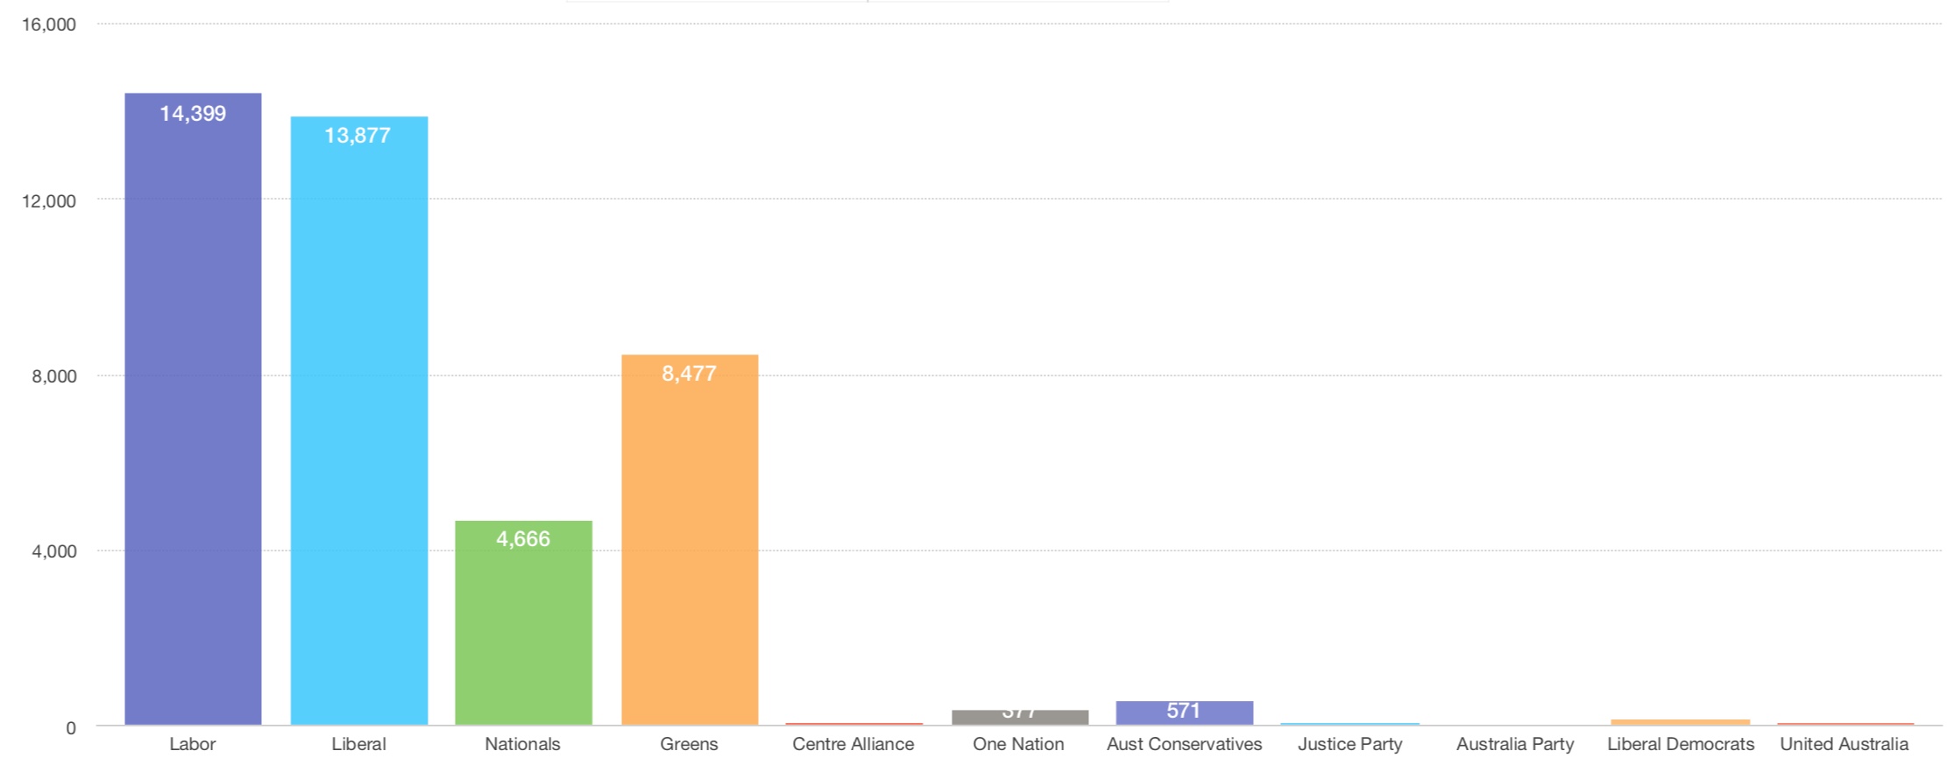Click the thin Centre Alliance bar

(854, 724)
